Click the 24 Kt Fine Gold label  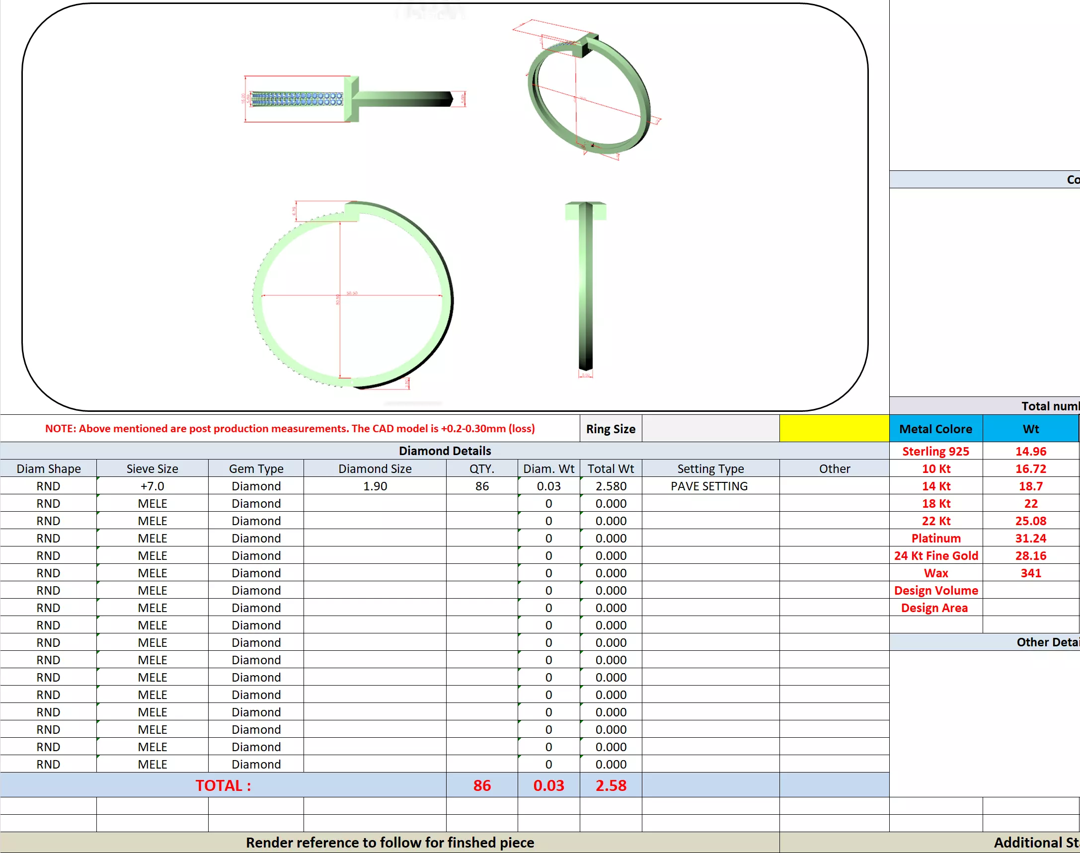(935, 555)
